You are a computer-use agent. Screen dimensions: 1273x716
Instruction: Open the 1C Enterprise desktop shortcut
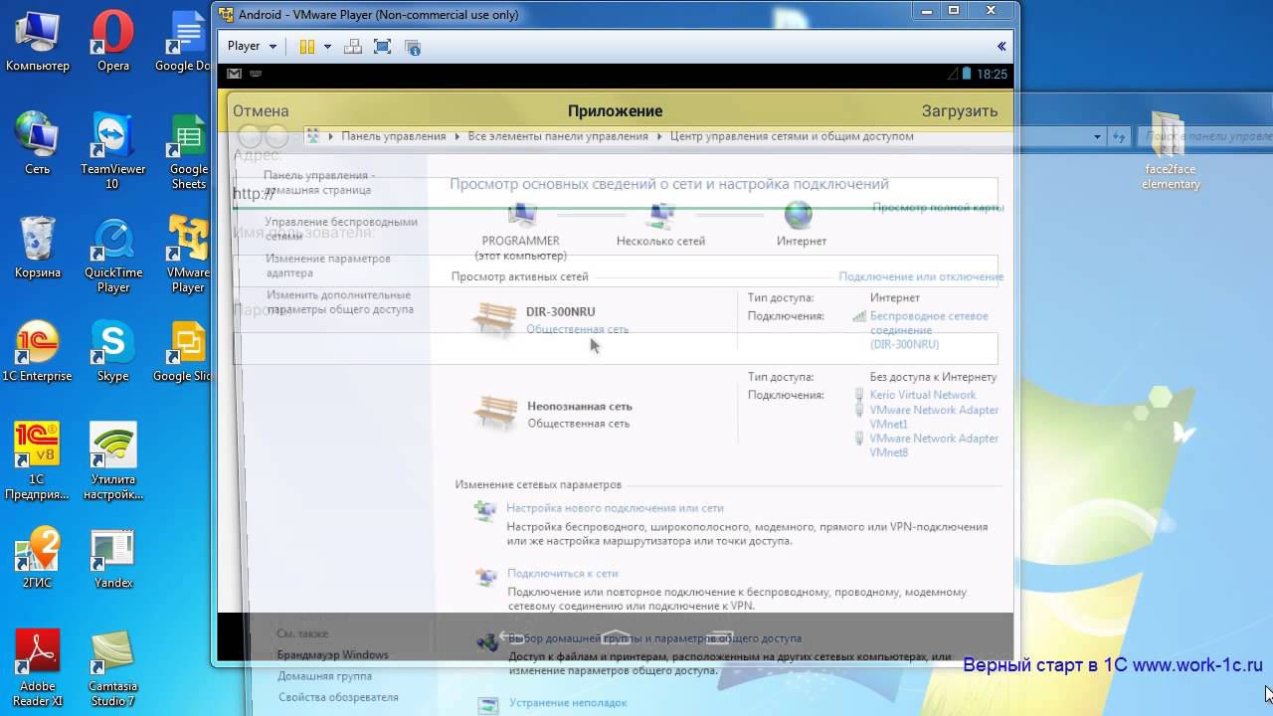click(38, 351)
